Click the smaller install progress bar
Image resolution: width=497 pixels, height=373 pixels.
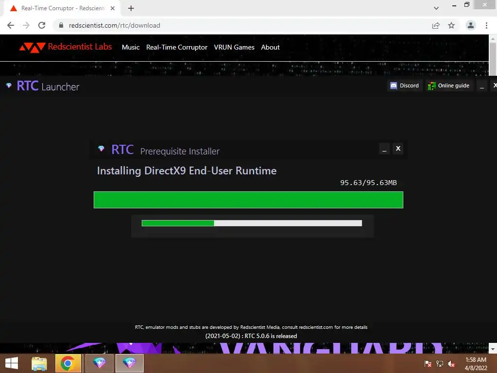tap(252, 223)
